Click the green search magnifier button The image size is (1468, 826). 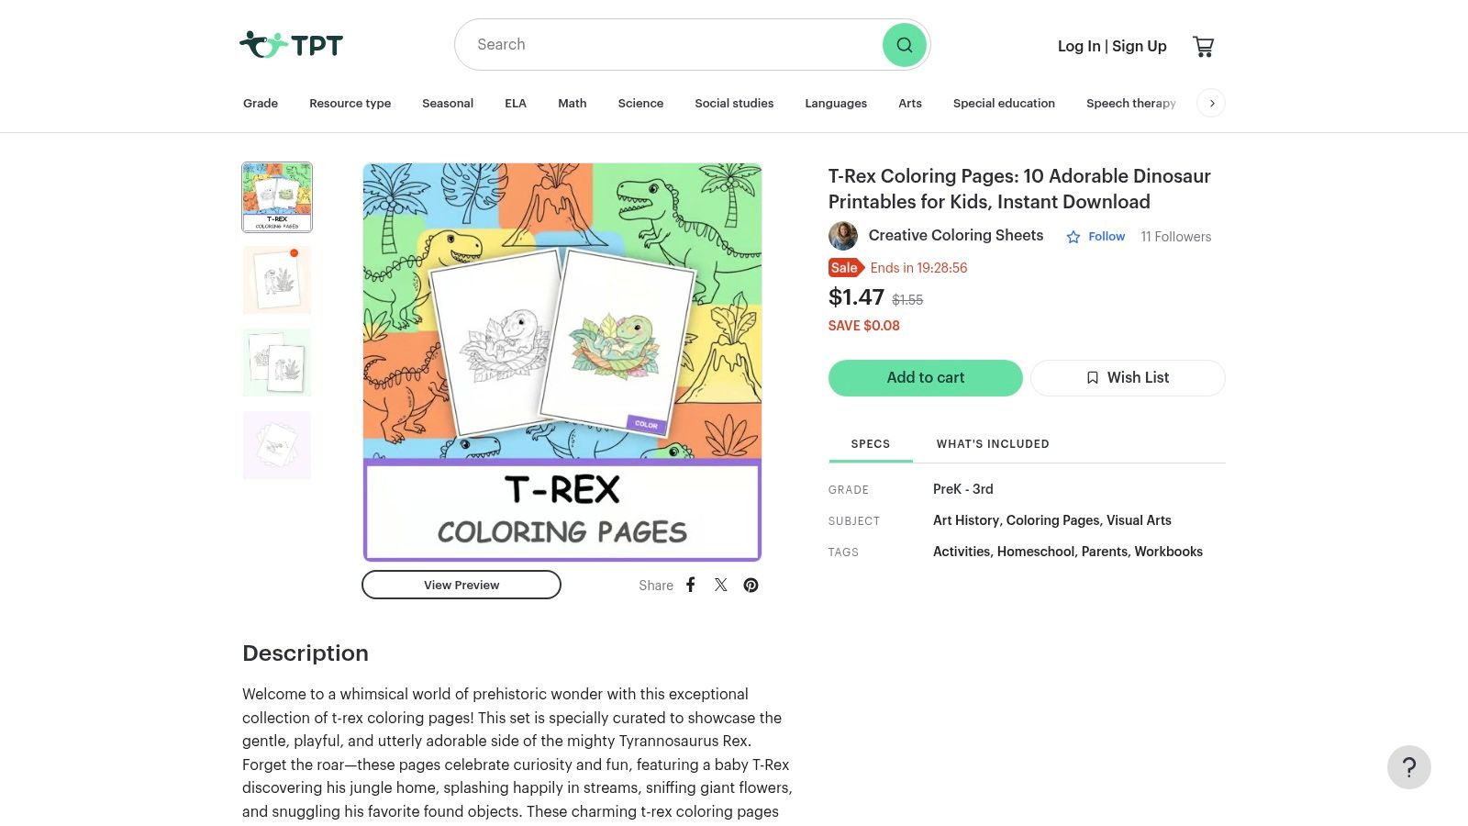click(x=904, y=45)
